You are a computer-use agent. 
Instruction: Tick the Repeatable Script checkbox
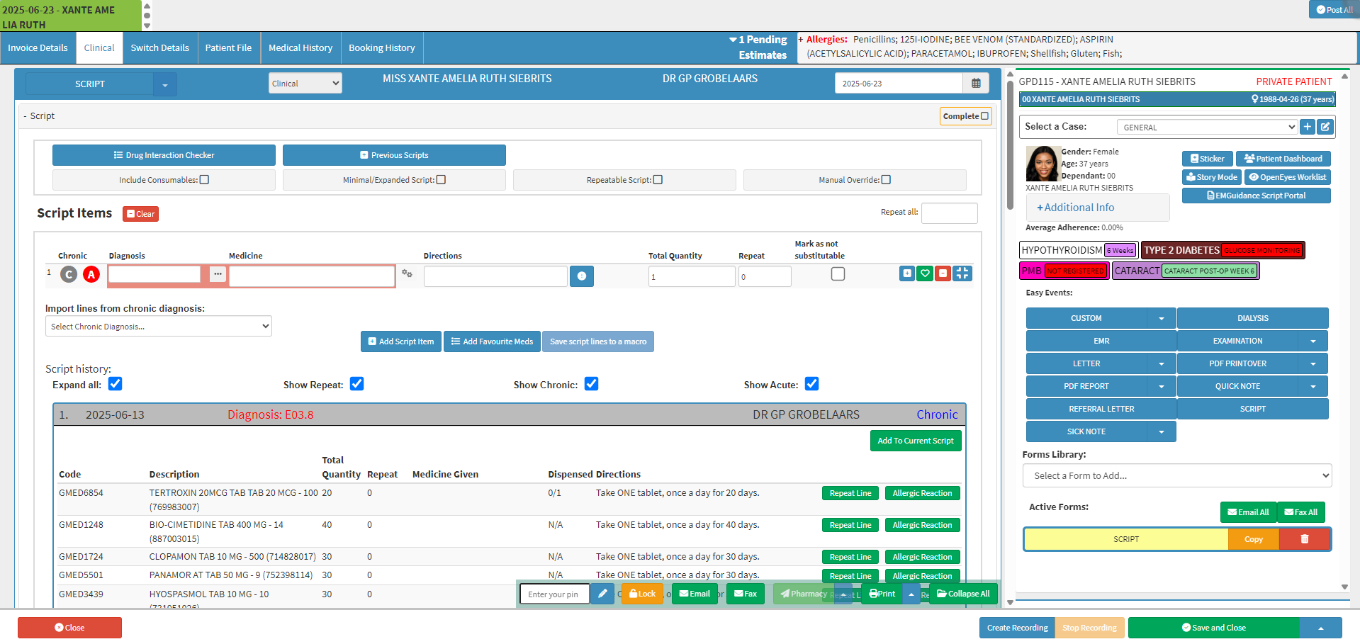point(658,180)
